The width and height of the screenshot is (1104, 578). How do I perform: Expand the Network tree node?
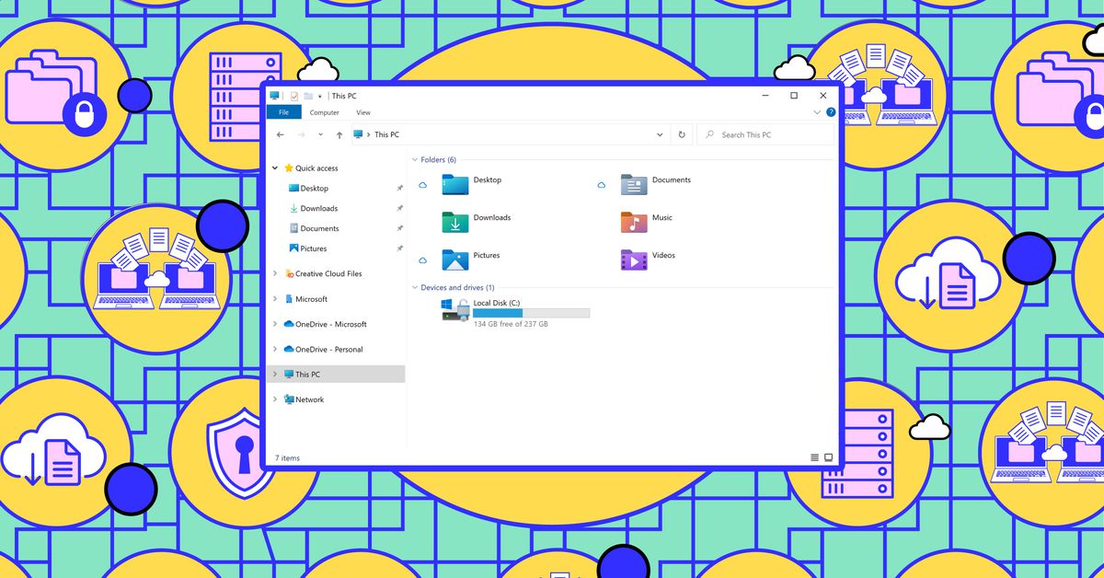[275, 399]
